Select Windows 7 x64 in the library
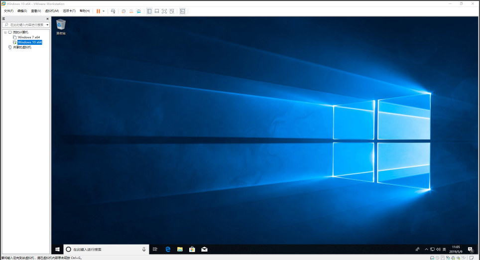The image size is (480, 260). click(x=29, y=37)
